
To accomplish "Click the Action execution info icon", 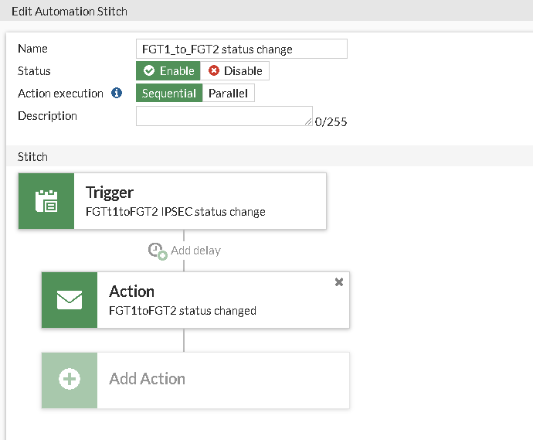I will 117,94.
